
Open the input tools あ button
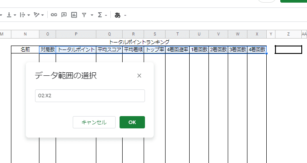click(117, 15)
